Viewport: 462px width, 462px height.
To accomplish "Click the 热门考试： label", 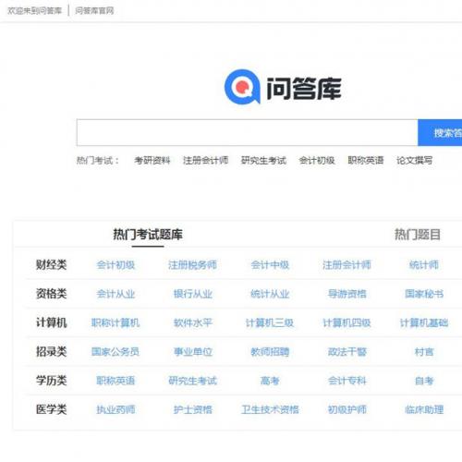I will 98,161.
